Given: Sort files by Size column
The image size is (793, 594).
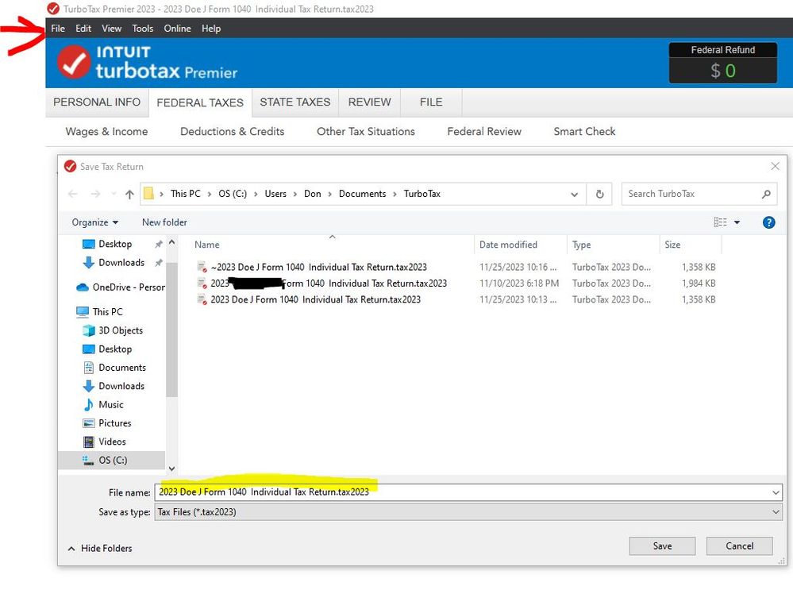Looking at the screenshot, I should tap(672, 245).
